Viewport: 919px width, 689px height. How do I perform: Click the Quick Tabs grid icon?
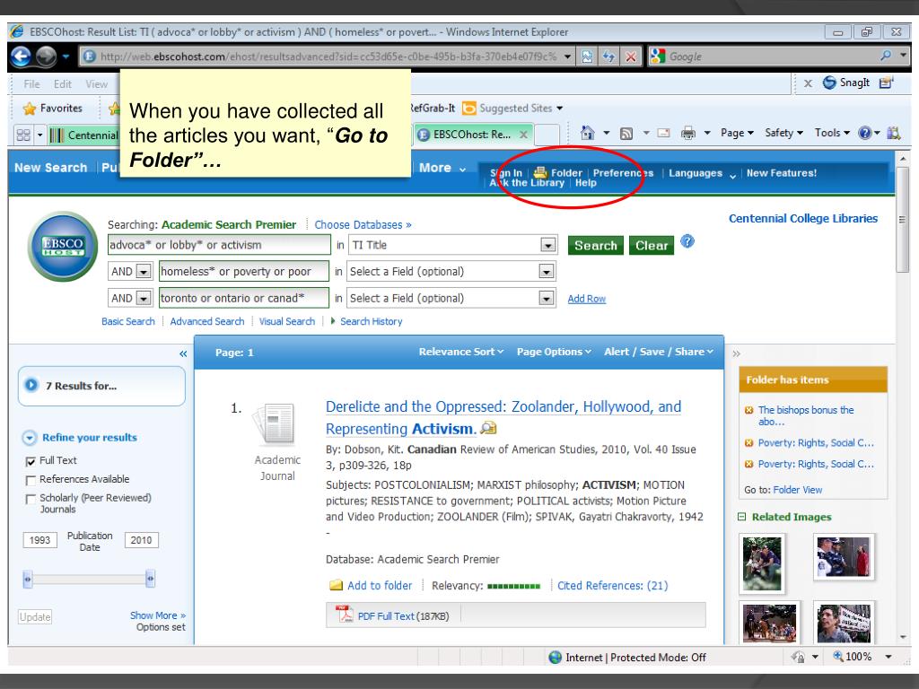click(x=23, y=135)
